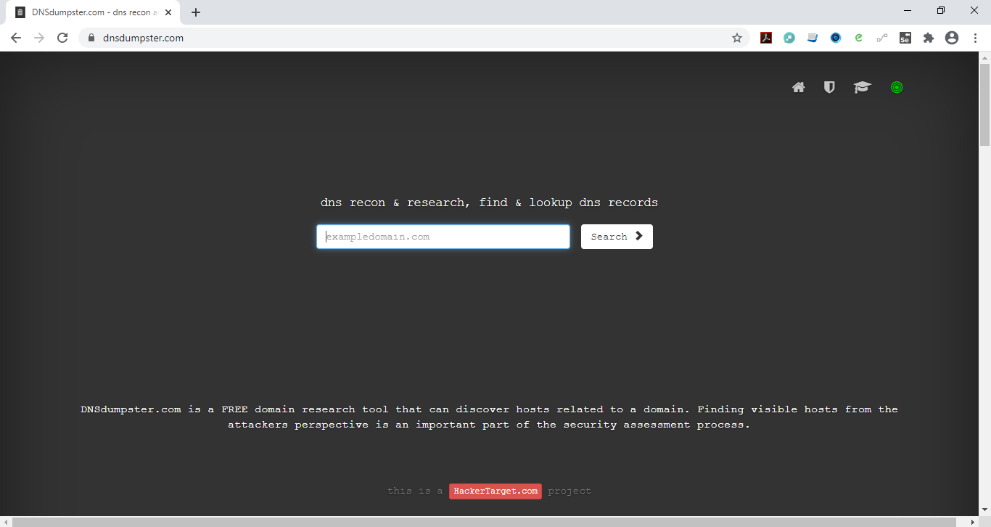Click the green e-shaped extension icon
The width and height of the screenshot is (991, 527).
(859, 38)
